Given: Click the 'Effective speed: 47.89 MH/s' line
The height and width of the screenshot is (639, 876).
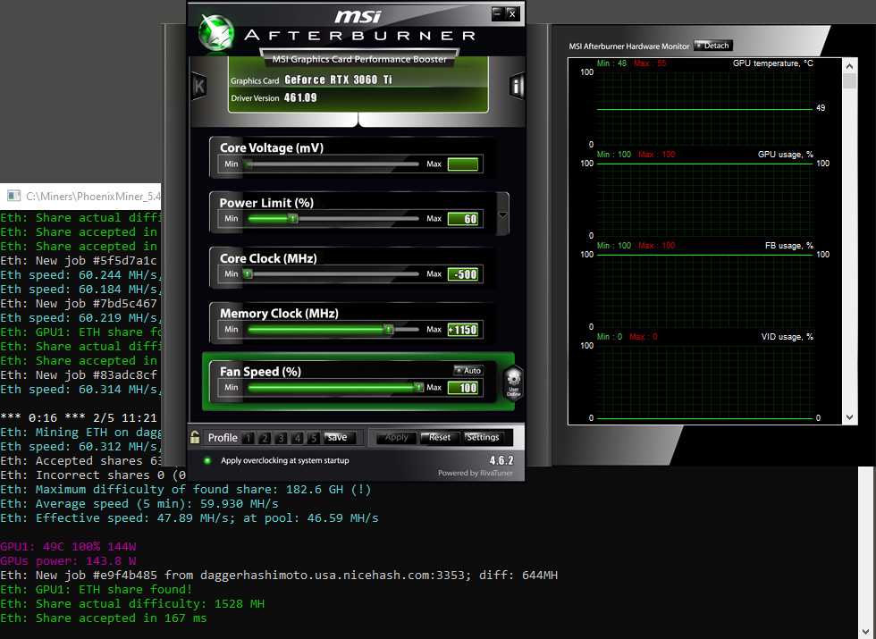Looking at the screenshot, I should (x=190, y=517).
